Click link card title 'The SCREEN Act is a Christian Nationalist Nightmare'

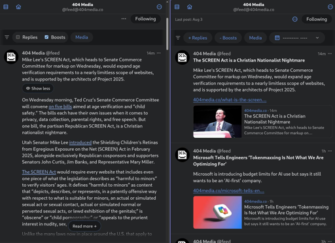pos(275,119)
